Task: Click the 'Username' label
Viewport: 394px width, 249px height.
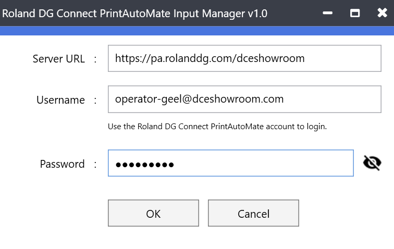Action: tap(60, 100)
